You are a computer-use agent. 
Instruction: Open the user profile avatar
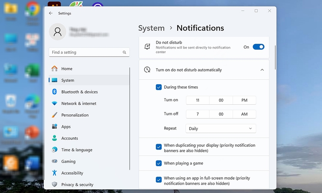[58, 32]
